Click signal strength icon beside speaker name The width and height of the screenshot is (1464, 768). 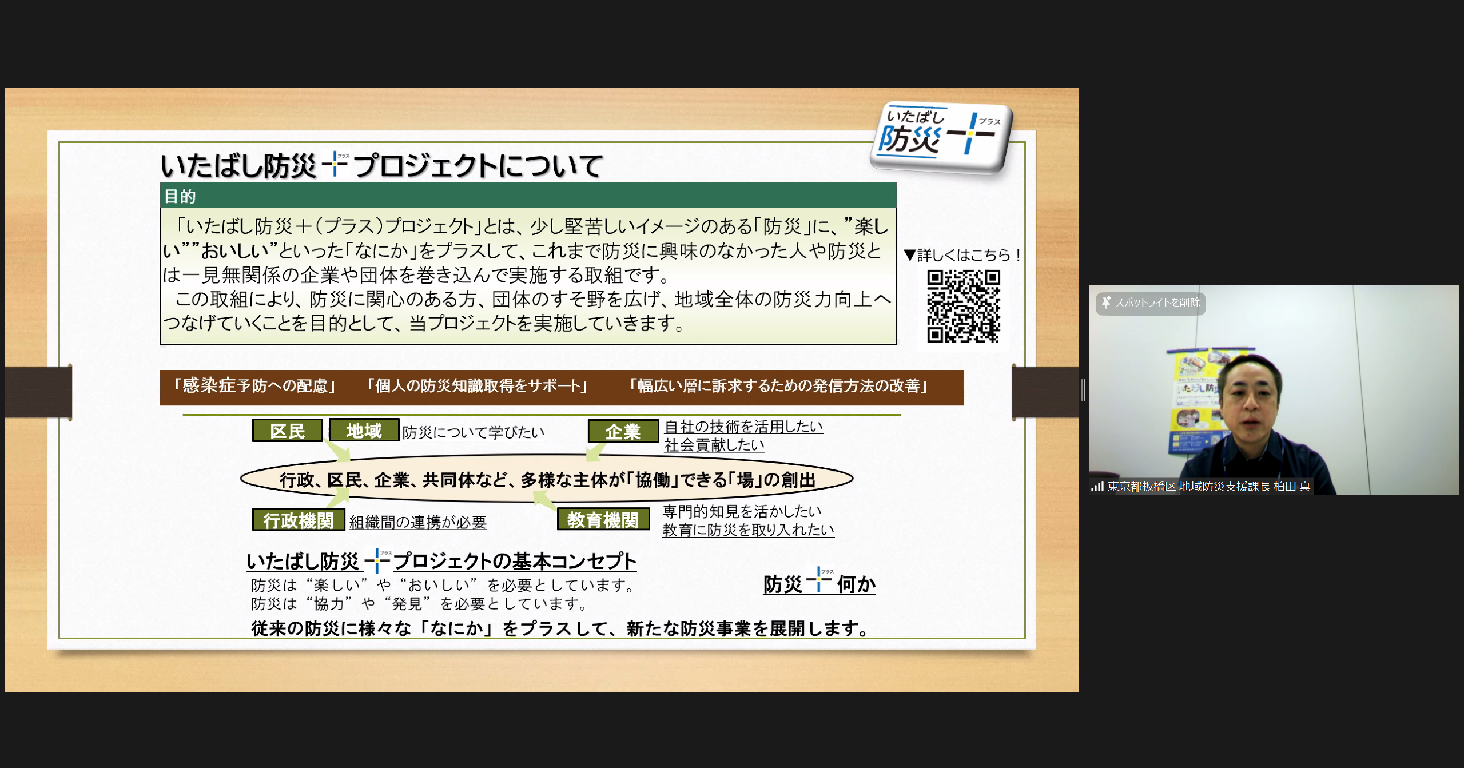1097,487
